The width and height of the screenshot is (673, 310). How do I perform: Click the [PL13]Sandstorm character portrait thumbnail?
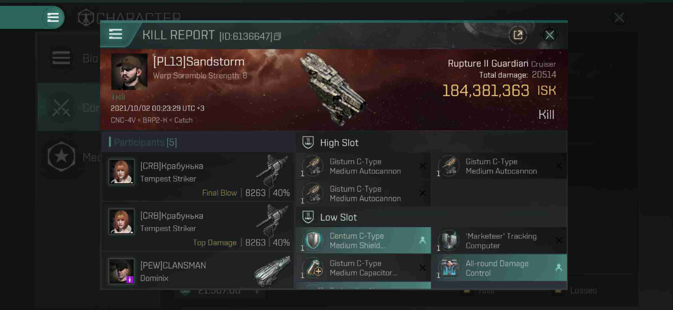pos(129,72)
